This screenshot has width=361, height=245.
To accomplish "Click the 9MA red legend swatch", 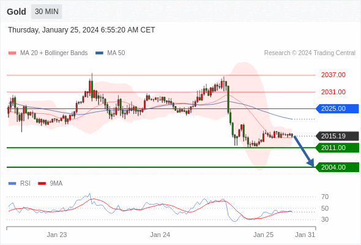I will pos(42,184).
